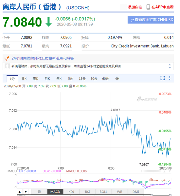180x196 pixels.
Task: Open 在APP中查看 link
Action: coord(163,7)
